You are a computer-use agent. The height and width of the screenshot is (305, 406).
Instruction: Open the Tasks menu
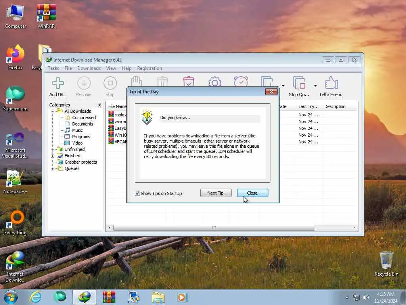(x=54, y=68)
